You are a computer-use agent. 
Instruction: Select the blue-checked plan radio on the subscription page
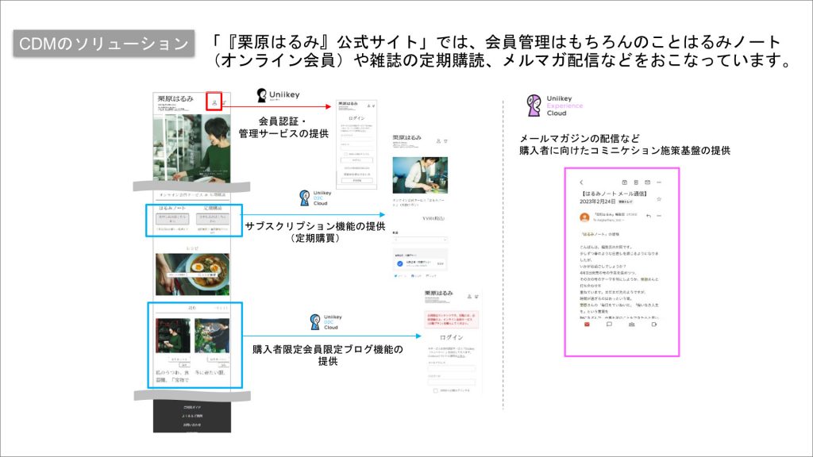[400, 263]
